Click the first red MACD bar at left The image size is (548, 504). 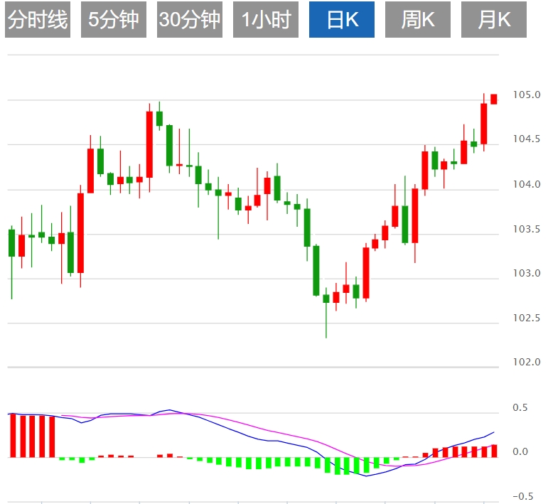13,435
